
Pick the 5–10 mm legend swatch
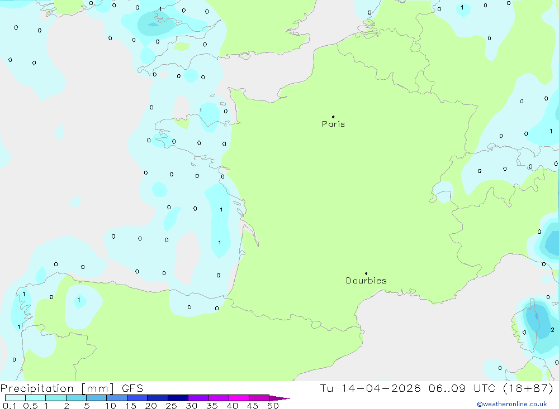coord(97,398)
